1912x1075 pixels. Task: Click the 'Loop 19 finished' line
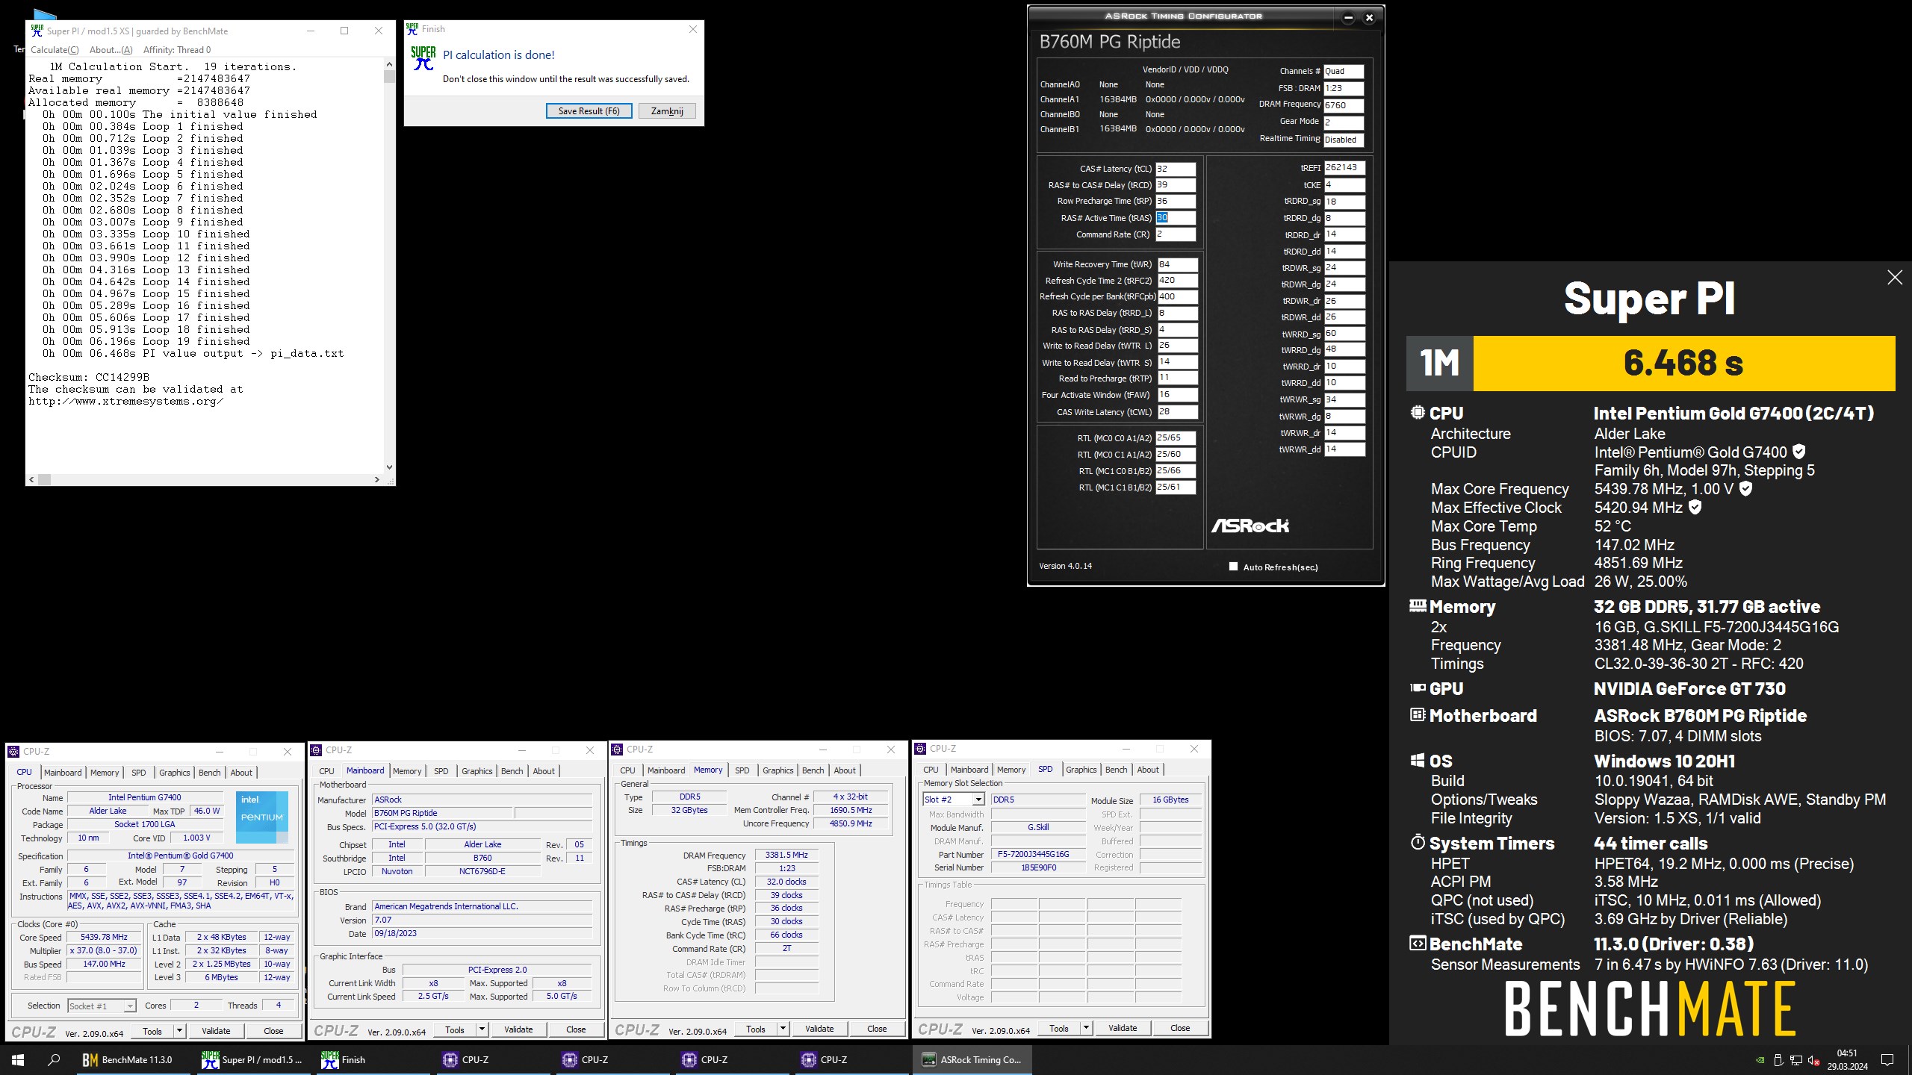[146, 341]
